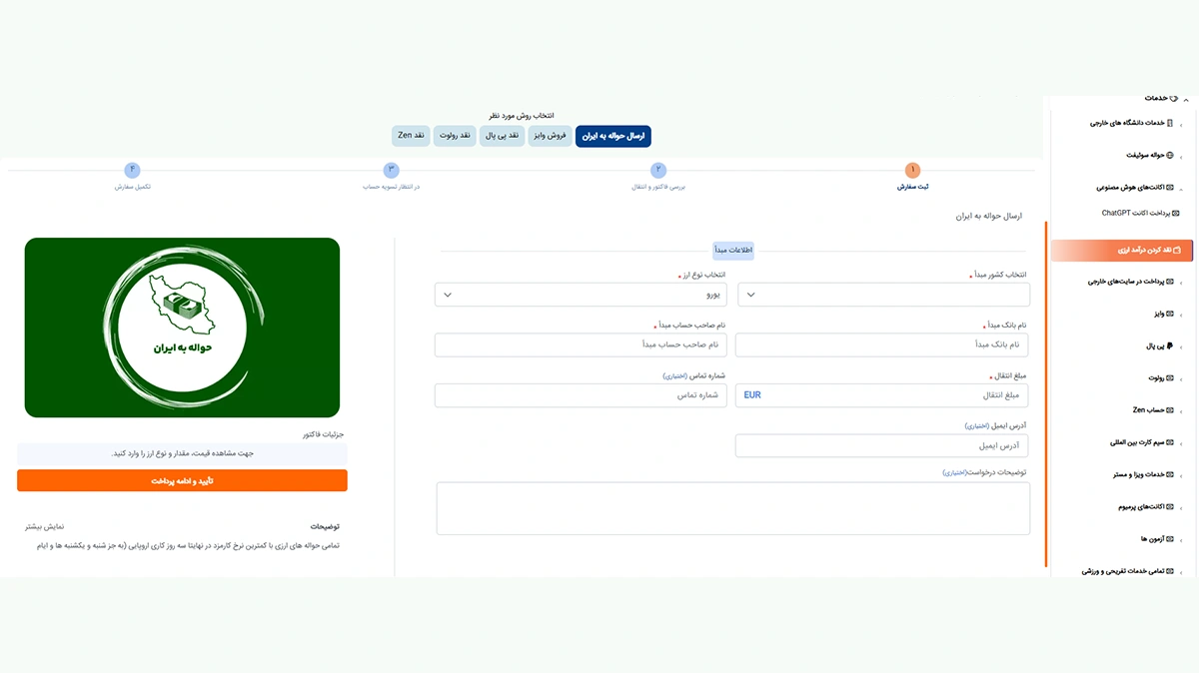Click the PayPal icon in the sidebar
The height and width of the screenshot is (673, 1199).
point(1170,346)
